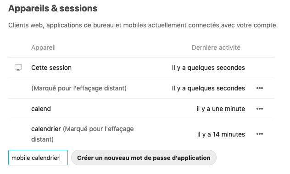290x174 pixels.
Task: Click the il y a 14 minutes timestamp
Action: pos(221,134)
